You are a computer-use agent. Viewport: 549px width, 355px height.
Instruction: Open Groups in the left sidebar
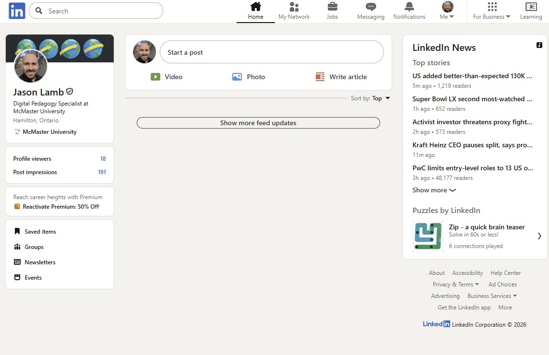point(34,247)
